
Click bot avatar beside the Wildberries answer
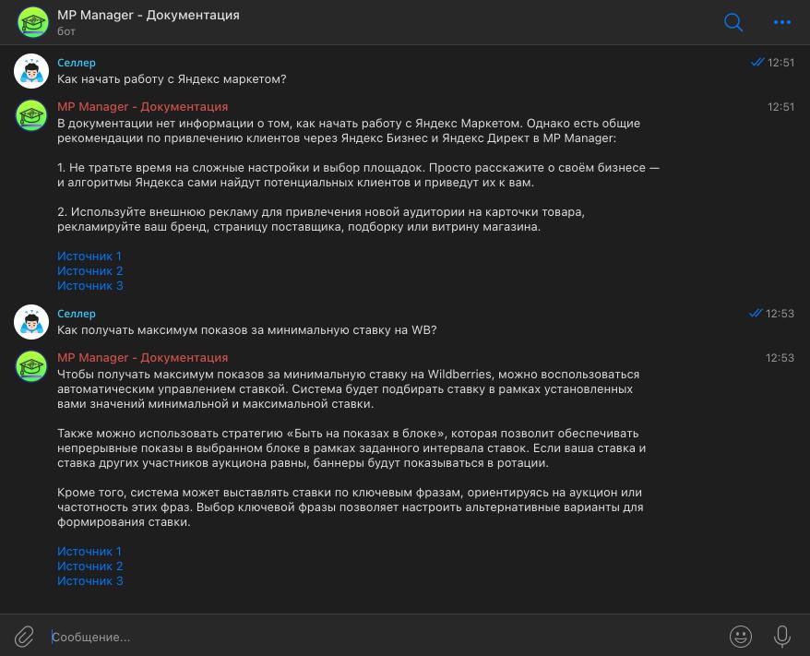tap(31, 366)
